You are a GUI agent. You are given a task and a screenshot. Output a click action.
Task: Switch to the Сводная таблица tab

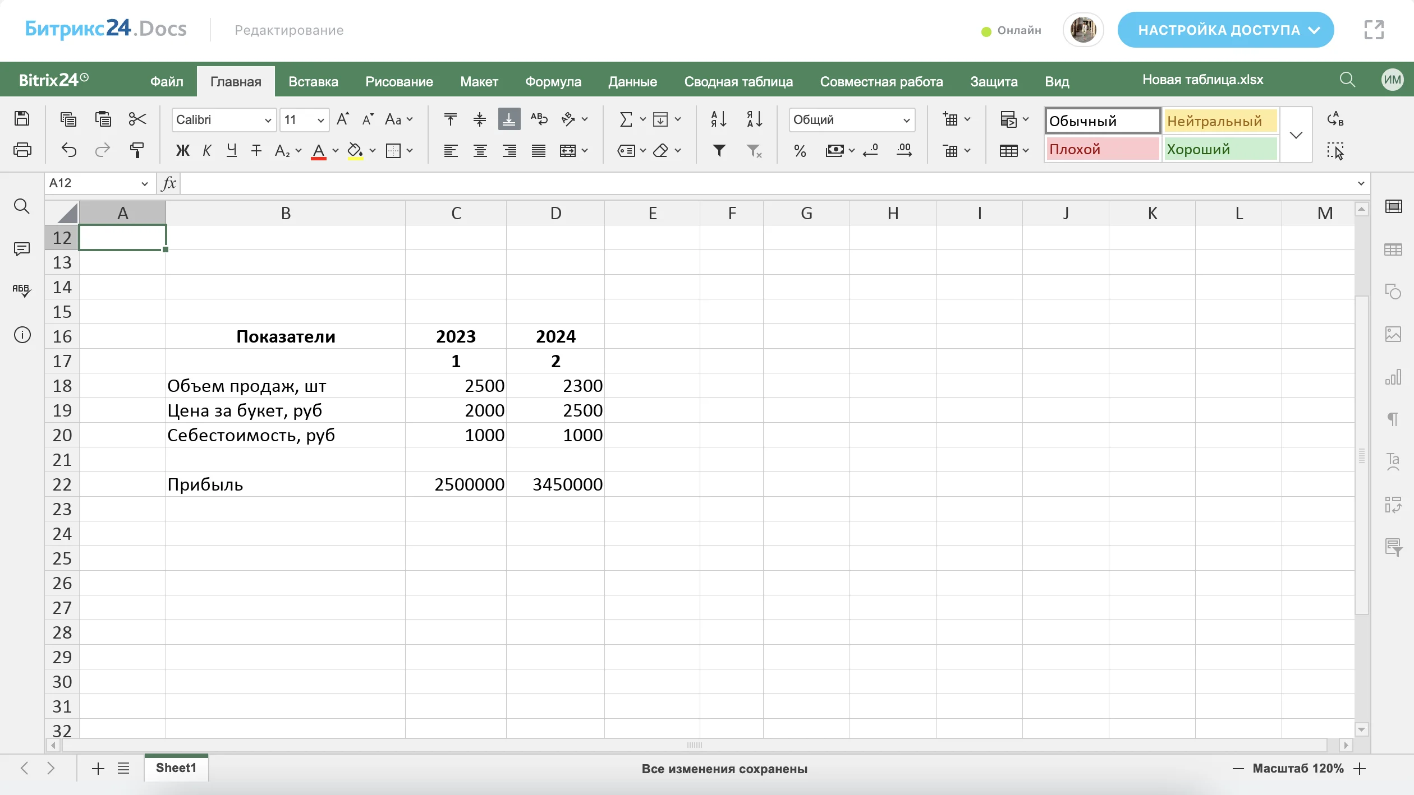[738, 81]
